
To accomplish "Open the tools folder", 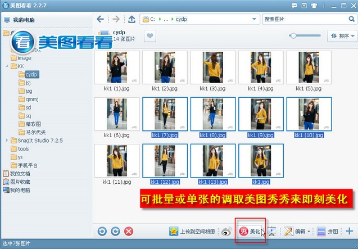I will pos(20,149).
